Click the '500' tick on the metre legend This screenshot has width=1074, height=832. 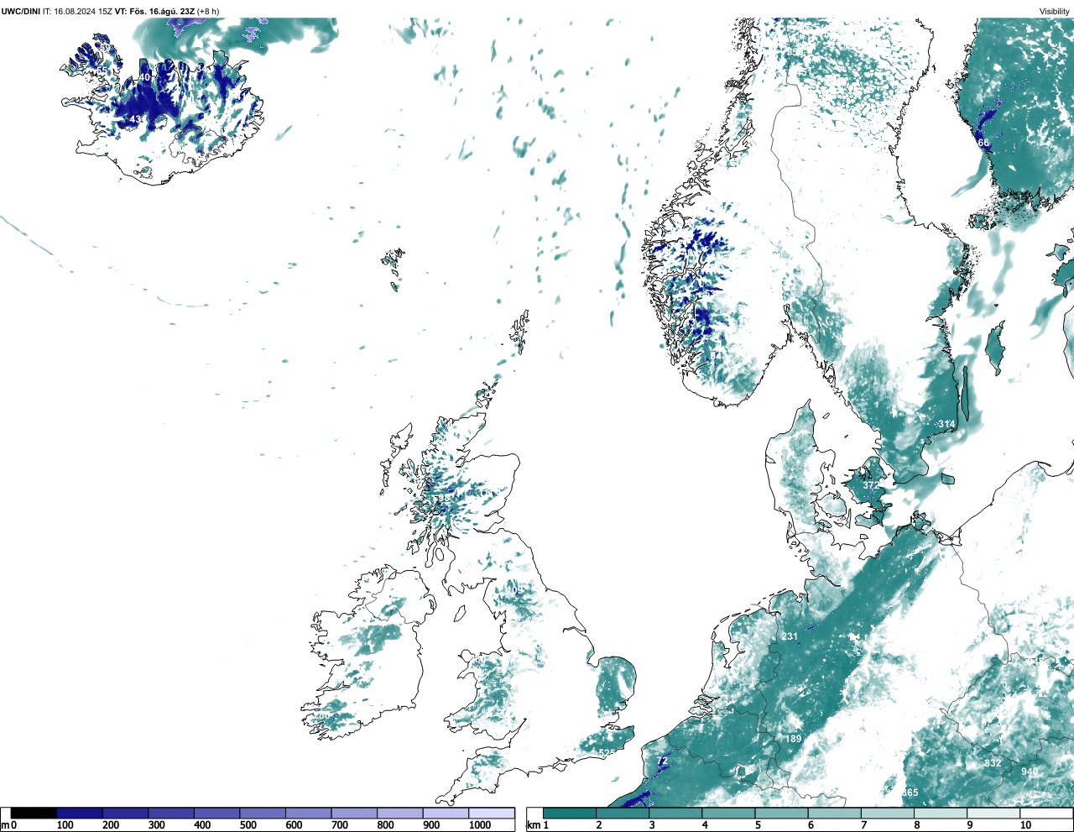coord(248,825)
